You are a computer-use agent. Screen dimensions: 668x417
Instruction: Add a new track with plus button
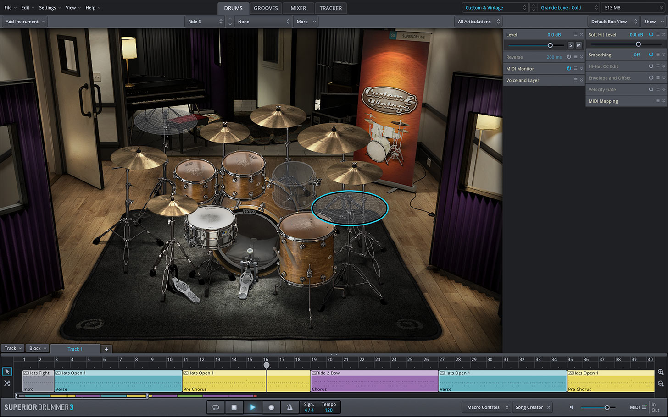(106, 349)
